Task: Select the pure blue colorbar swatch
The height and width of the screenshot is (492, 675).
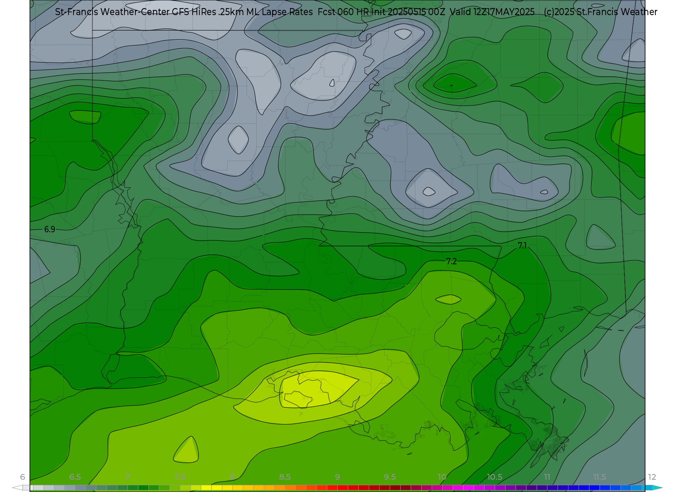Action: (594, 487)
